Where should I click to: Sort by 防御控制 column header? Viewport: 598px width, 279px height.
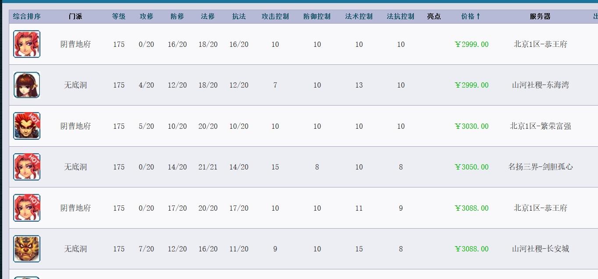click(x=317, y=17)
